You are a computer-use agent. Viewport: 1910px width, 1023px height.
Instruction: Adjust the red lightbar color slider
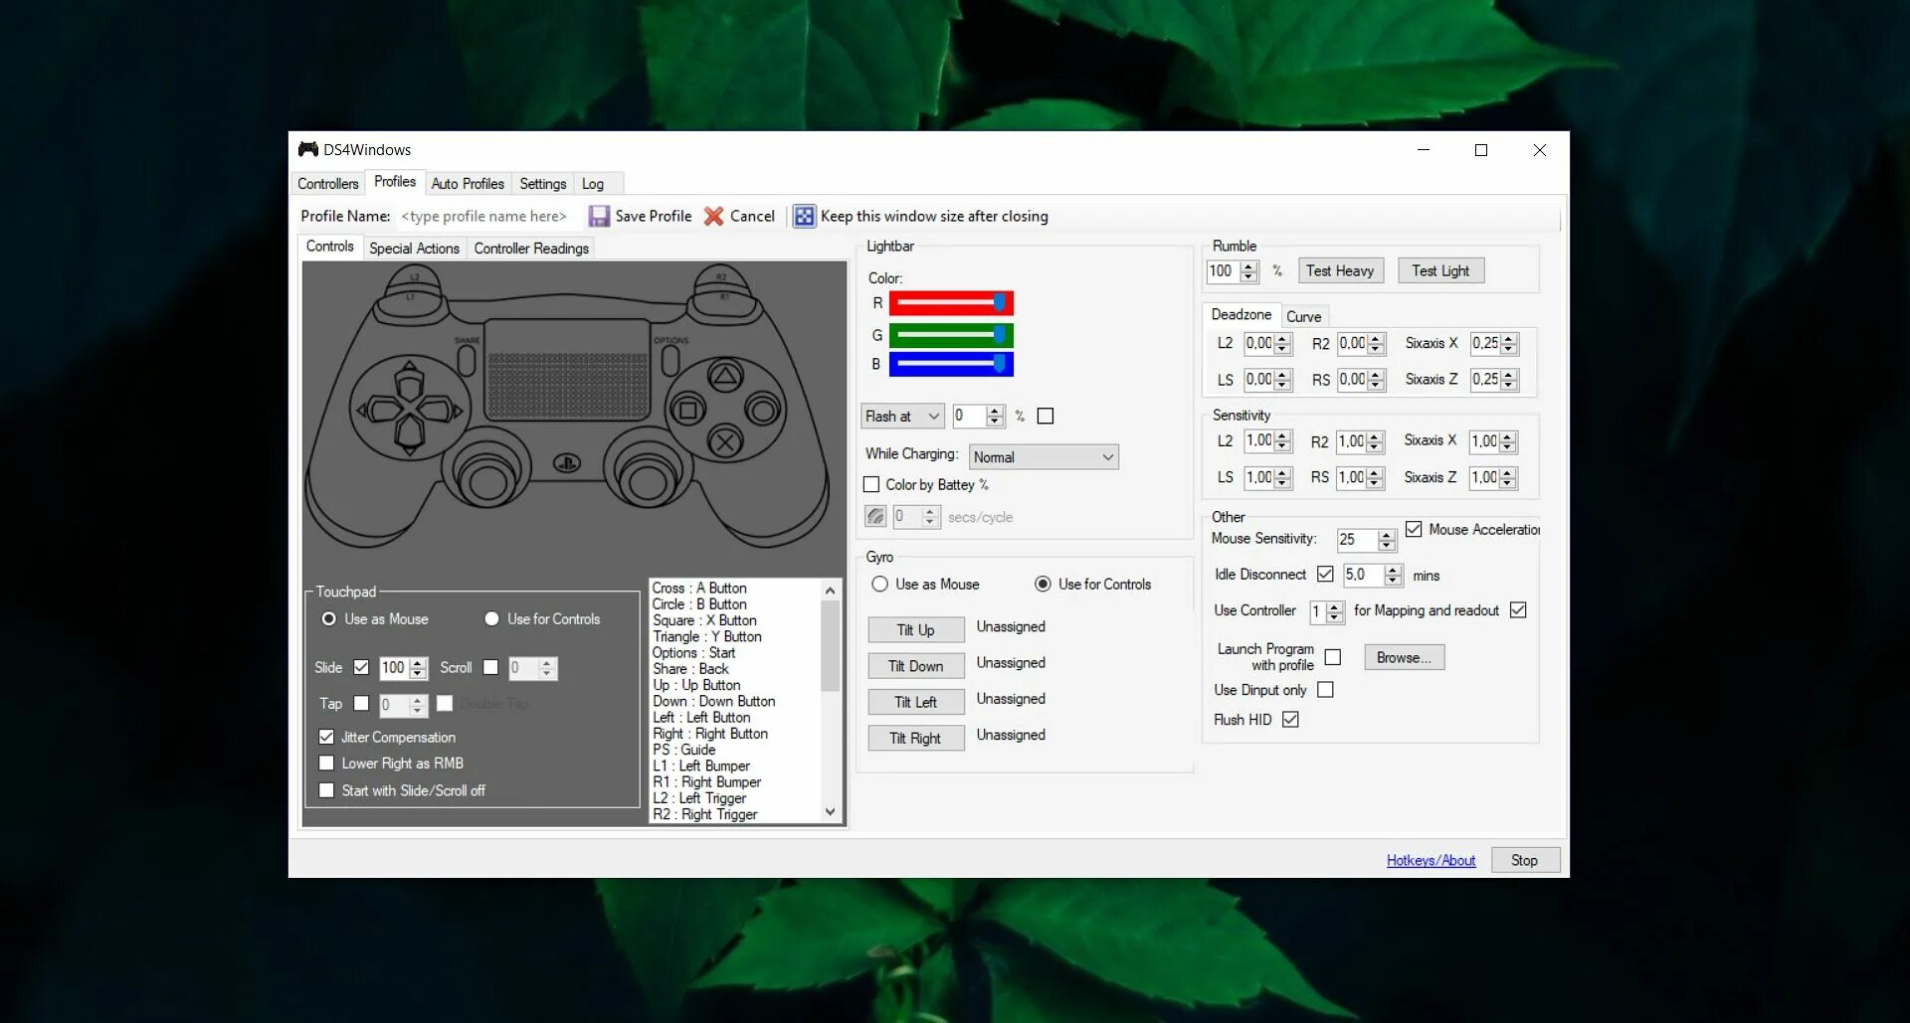(951, 303)
